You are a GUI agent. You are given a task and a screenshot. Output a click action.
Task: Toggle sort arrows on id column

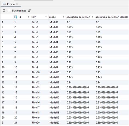[28, 17]
